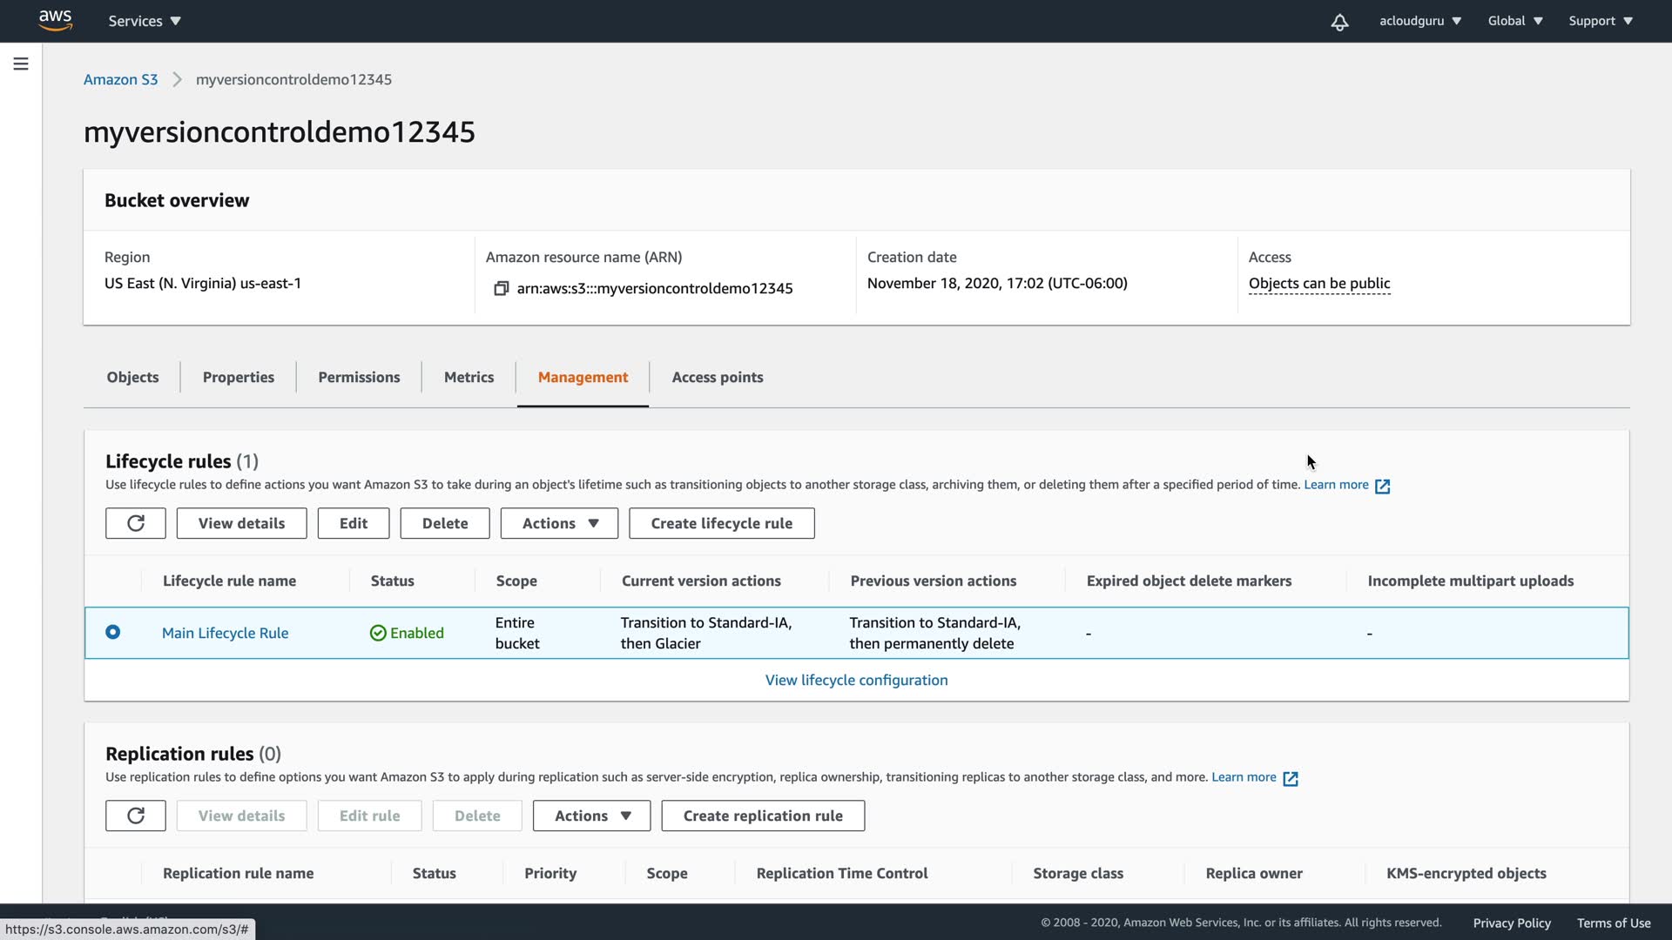Screen dimensions: 1672x940
Task: Click the AWS logo home icon
Action: pos(55,20)
